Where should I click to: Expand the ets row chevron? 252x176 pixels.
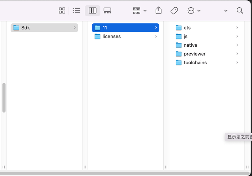[x=237, y=28]
